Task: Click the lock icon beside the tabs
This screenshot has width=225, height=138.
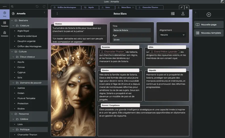Action: (187, 7)
